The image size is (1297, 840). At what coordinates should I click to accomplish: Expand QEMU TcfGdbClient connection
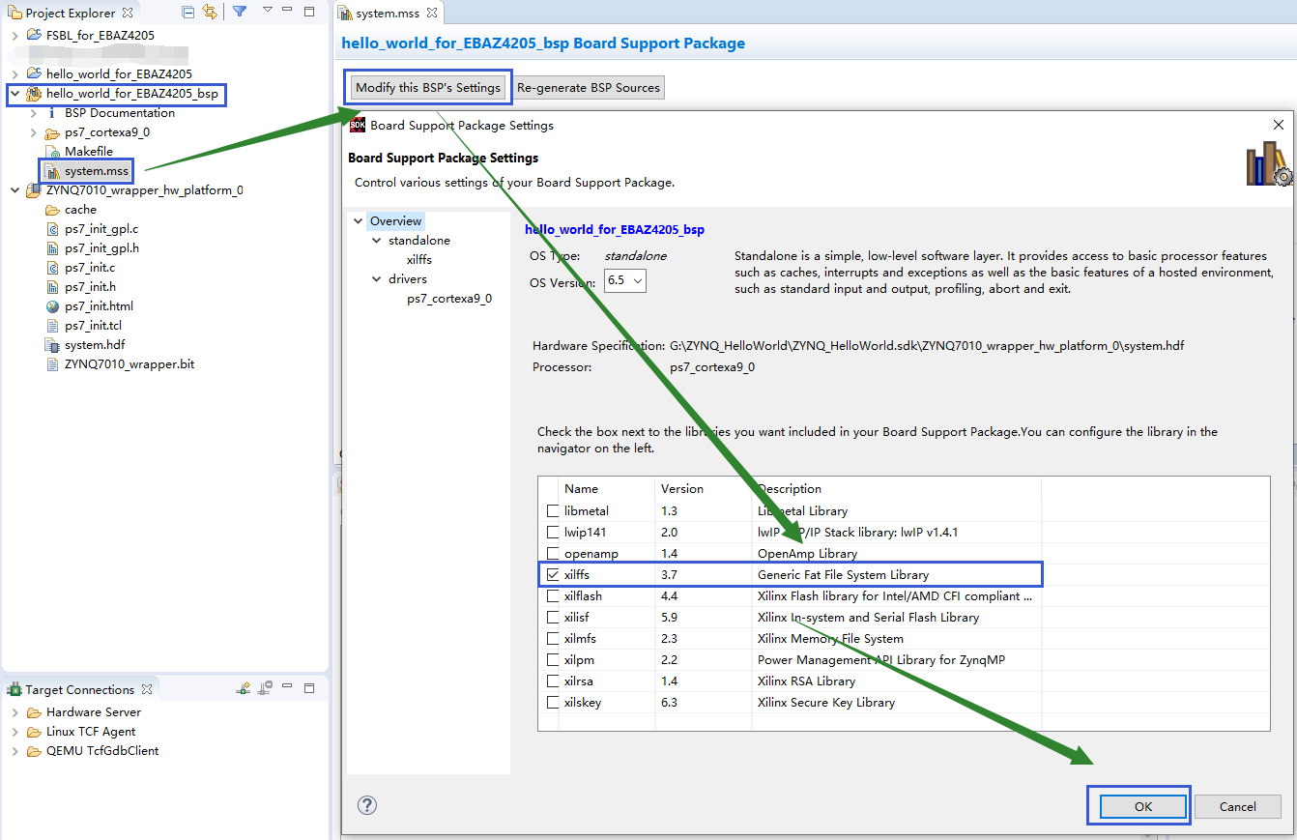pos(14,750)
